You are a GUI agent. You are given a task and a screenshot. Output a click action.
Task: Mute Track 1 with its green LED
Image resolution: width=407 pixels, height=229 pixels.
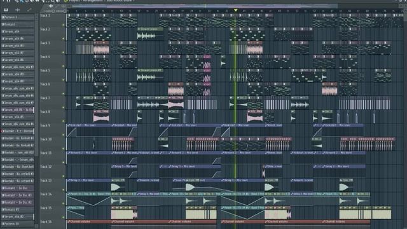pos(63,25)
